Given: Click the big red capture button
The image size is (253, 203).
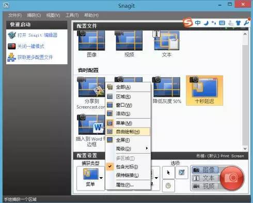Looking at the screenshot, I should 232,178.
